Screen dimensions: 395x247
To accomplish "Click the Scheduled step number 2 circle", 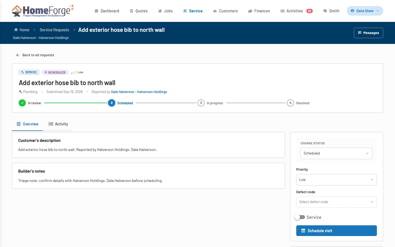I will [x=112, y=103].
